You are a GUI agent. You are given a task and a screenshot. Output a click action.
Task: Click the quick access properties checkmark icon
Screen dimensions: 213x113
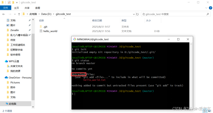pos(9,2)
